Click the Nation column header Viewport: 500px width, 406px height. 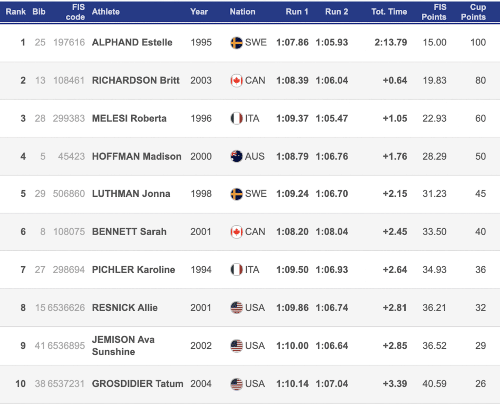(242, 12)
